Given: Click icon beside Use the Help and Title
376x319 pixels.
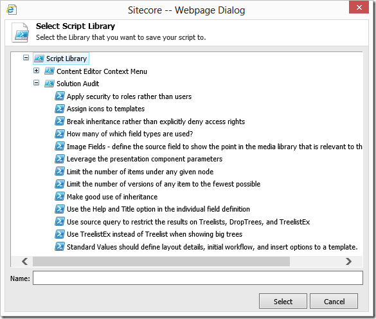Looking at the screenshot, I should [60, 209].
